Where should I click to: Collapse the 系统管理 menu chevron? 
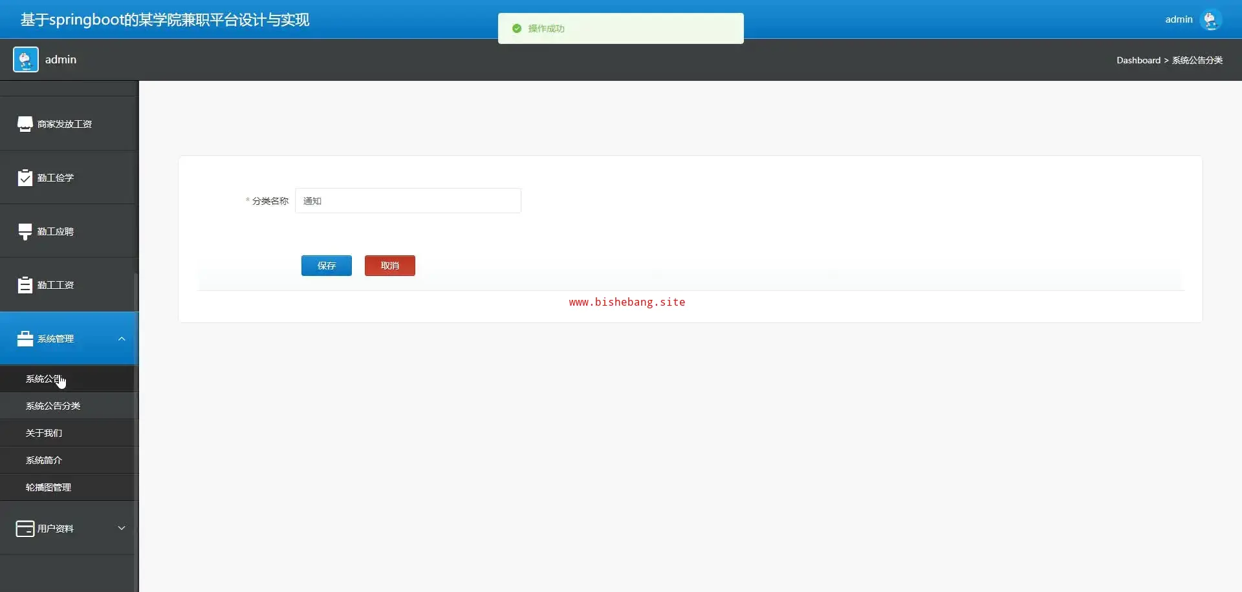(x=122, y=339)
